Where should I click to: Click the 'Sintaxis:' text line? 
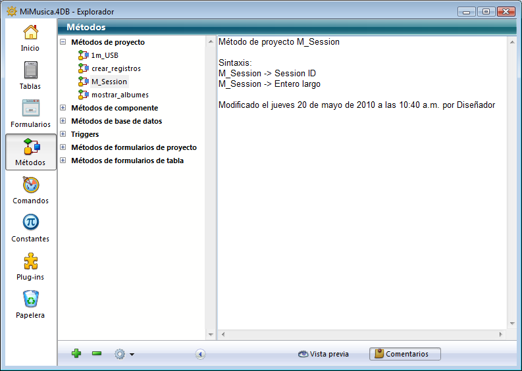coord(235,63)
